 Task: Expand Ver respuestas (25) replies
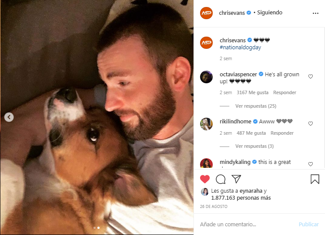(x=256, y=106)
